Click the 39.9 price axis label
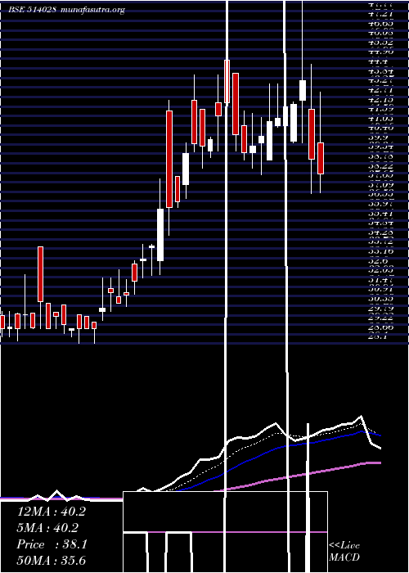Viewport: 409px width, 573px height. pos(378,138)
